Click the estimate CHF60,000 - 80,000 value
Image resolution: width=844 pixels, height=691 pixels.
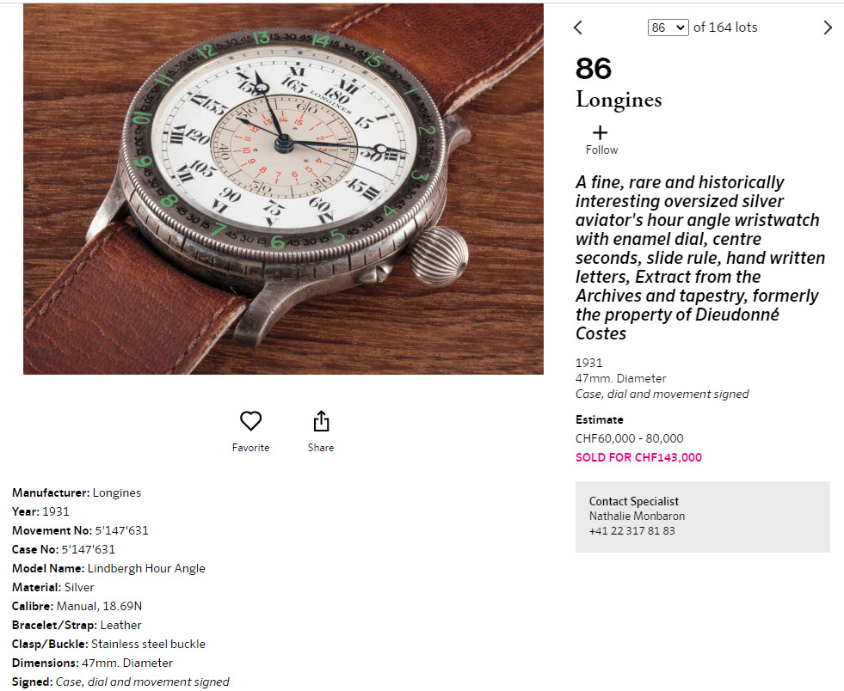(629, 438)
